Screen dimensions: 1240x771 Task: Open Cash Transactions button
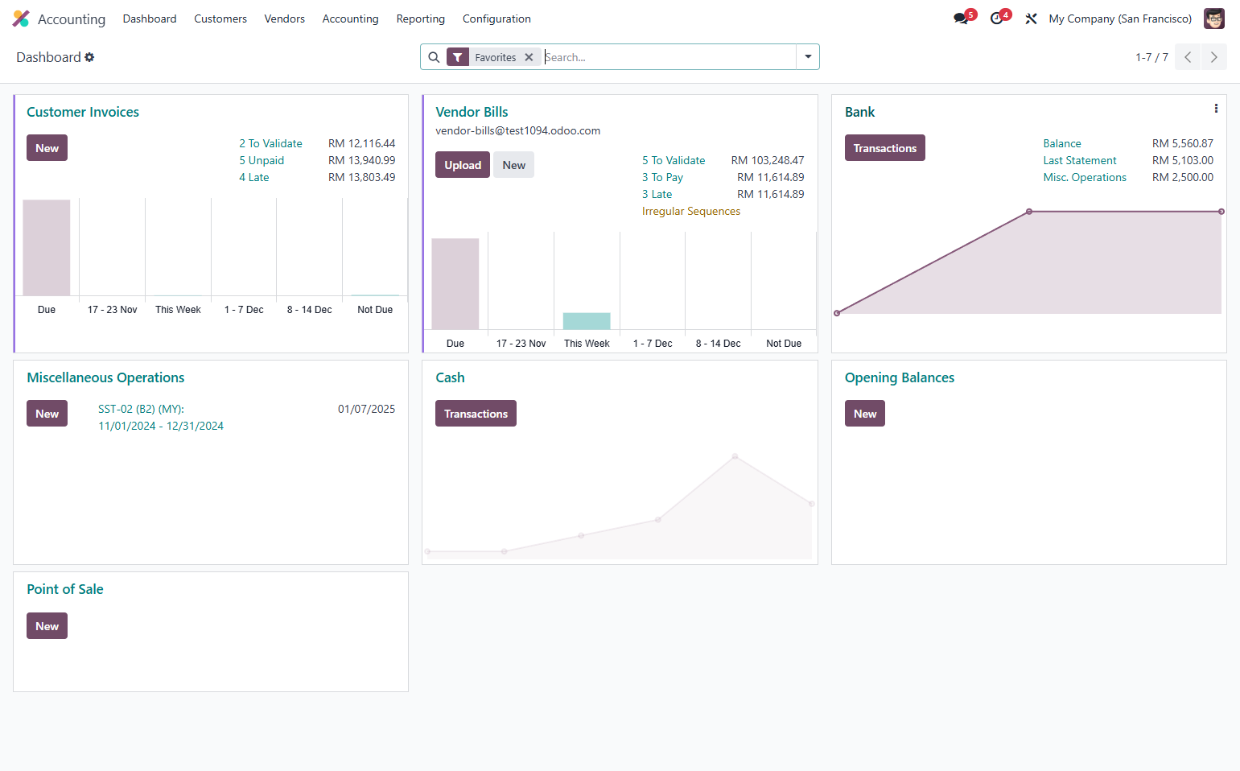[476, 414]
